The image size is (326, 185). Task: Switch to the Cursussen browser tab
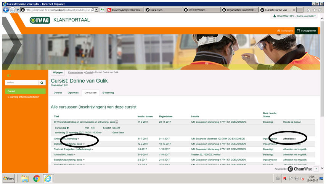point(163,10)
